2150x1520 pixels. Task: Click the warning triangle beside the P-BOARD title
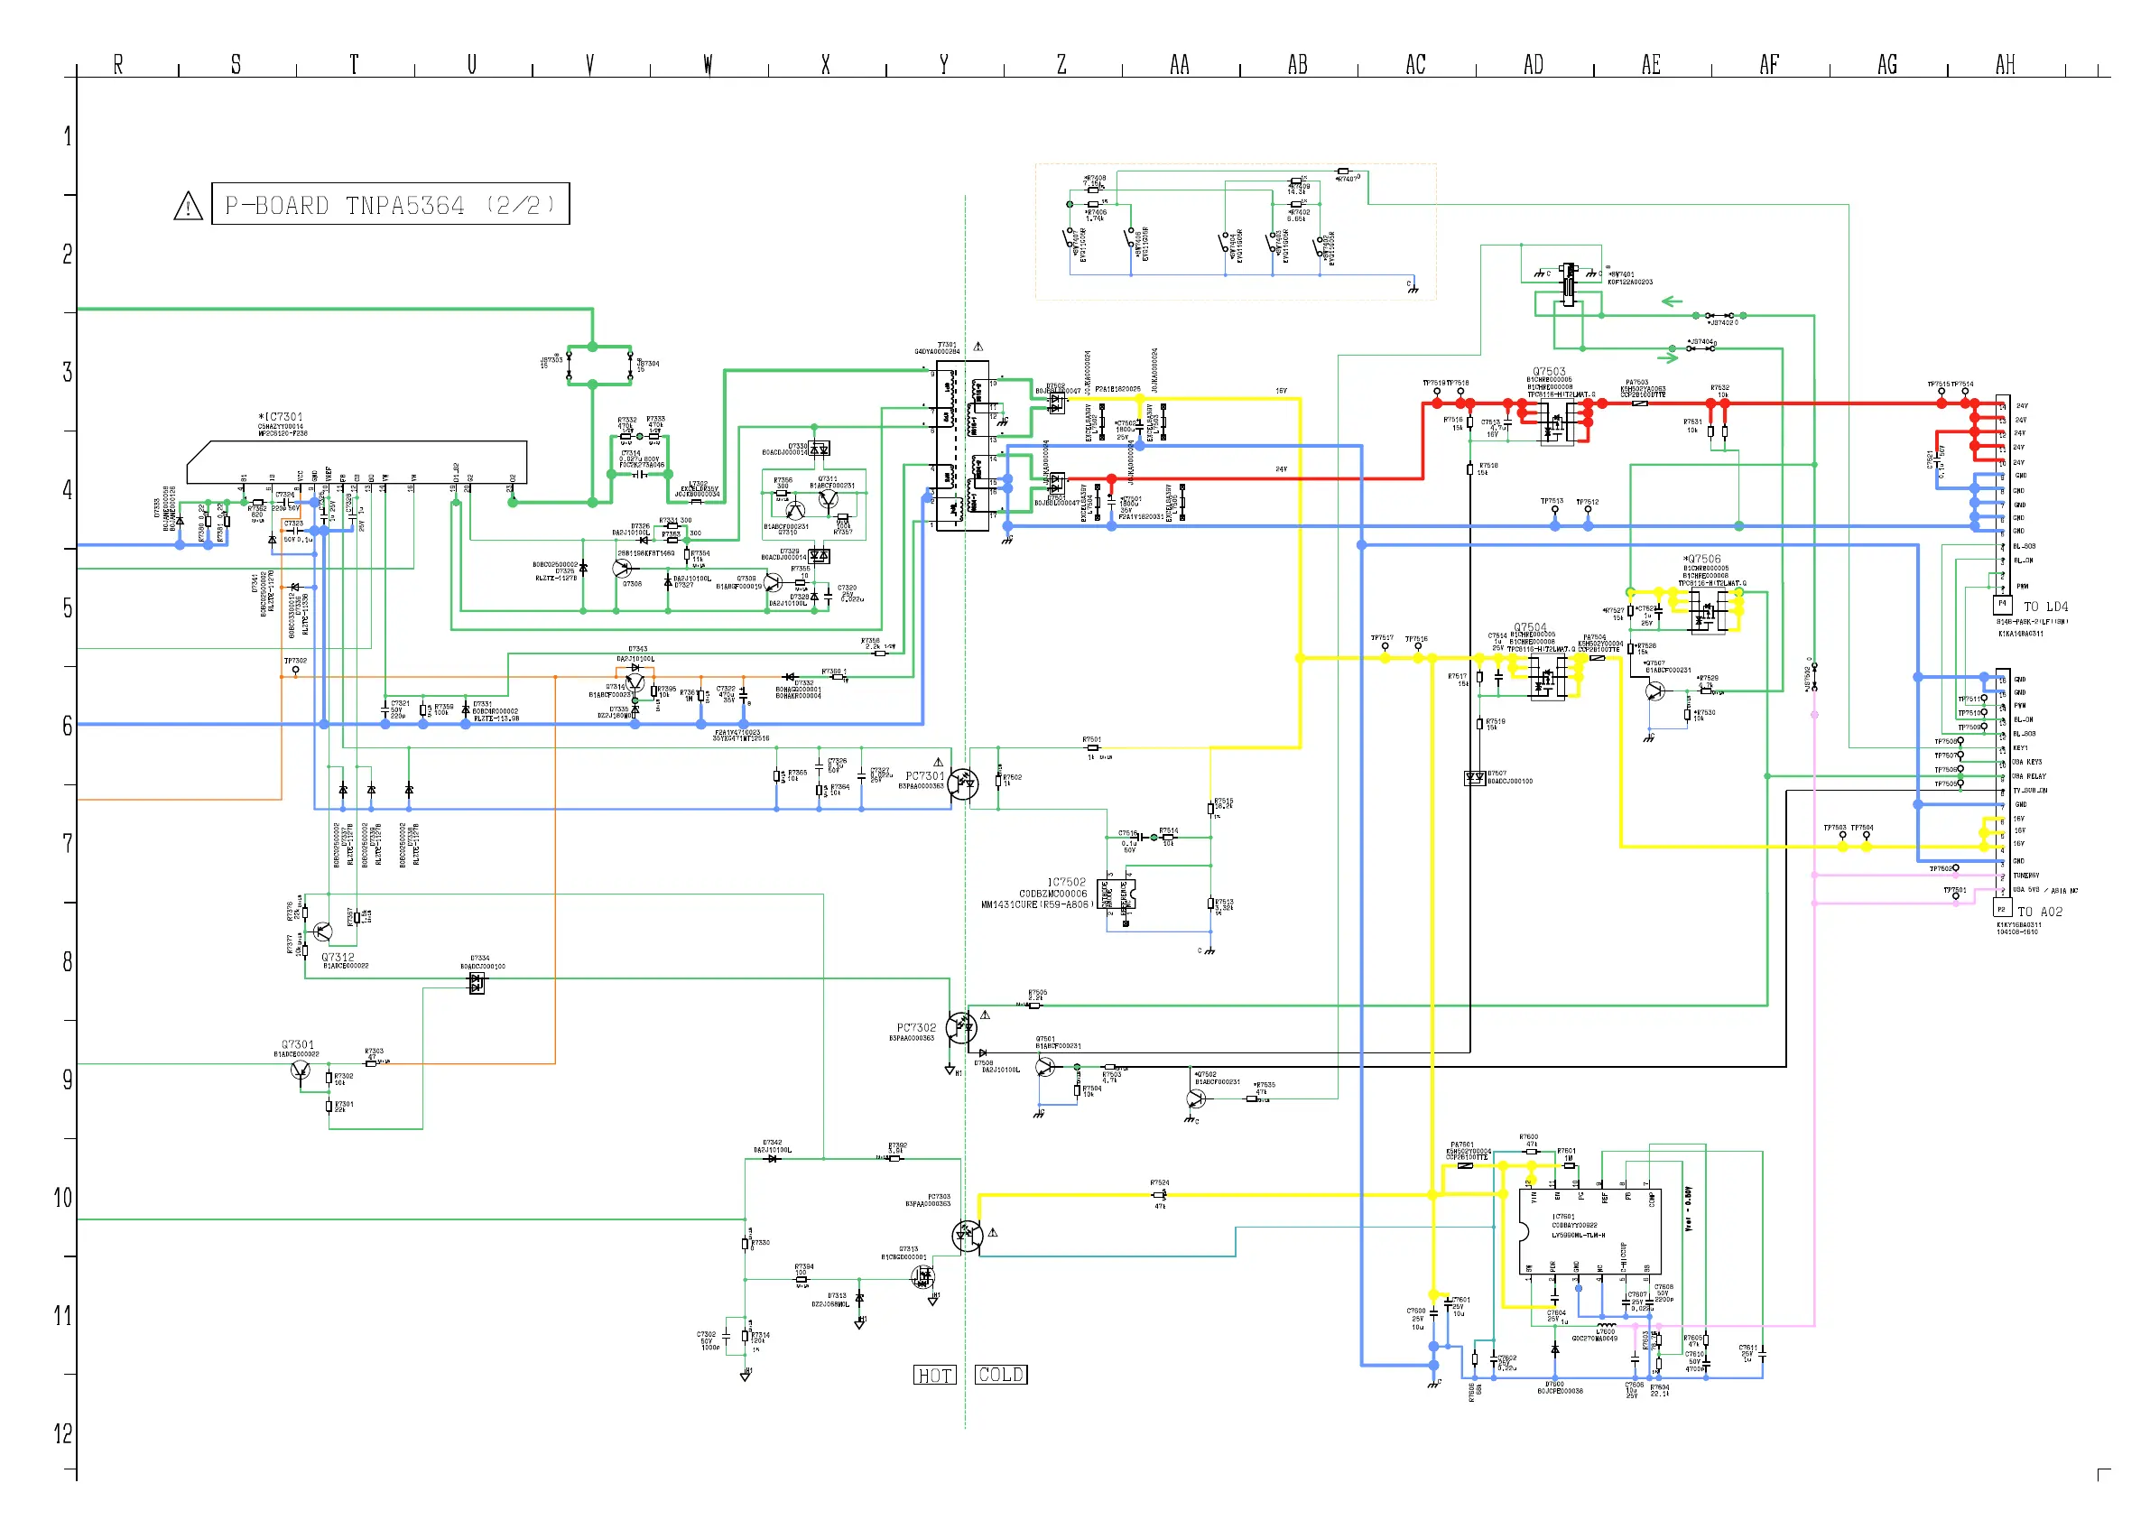coord(189,206)
